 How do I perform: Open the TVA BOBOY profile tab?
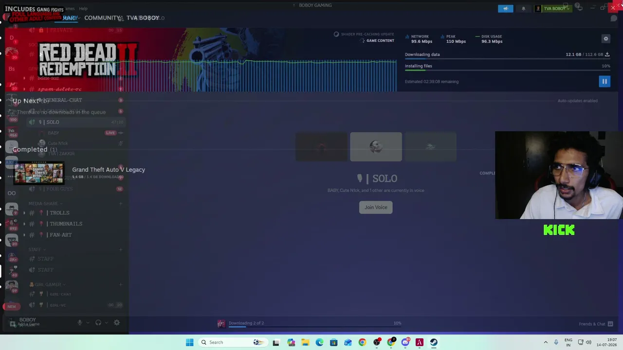[x=143, y=18]
